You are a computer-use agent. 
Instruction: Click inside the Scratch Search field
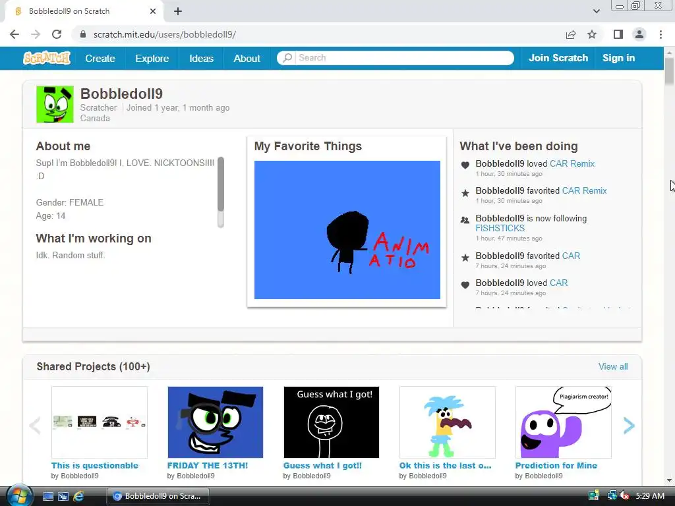coord(396,58)
